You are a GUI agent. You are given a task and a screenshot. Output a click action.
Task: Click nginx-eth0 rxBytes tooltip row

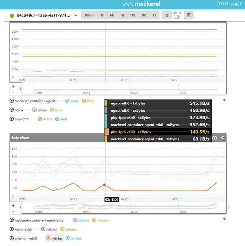158,111
